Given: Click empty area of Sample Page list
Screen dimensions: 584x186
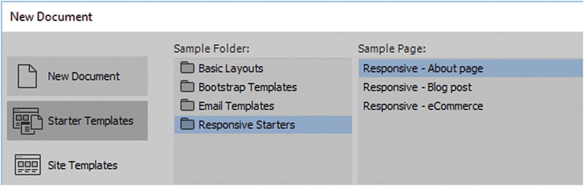Looking at the screenshot, I should pos(467,151).
